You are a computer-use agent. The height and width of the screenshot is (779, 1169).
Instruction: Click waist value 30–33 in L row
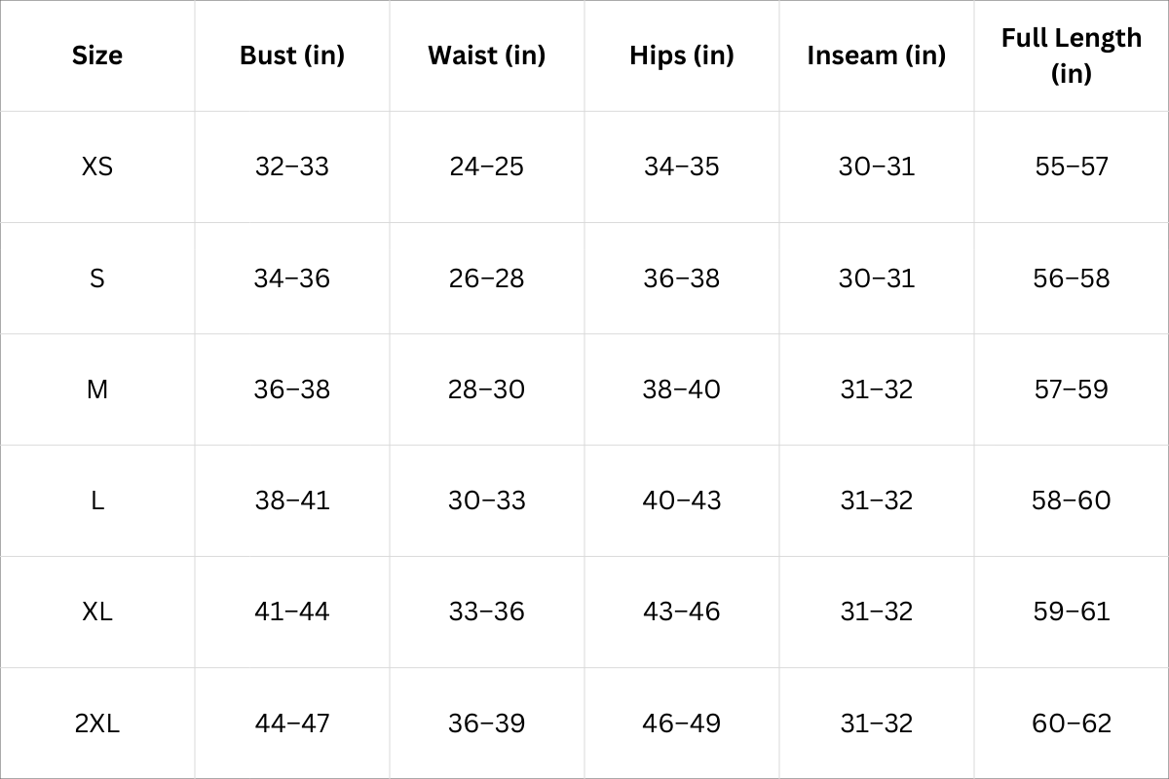pos(486,501)
